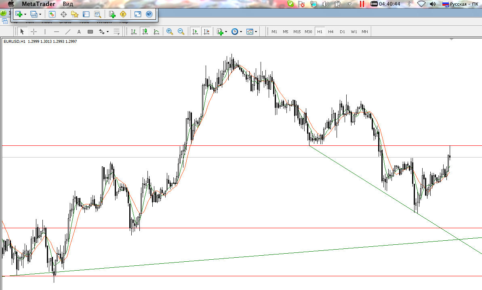482x290 pixels.
Task: Select the horizontal line drawing tool
Action: pyautogui.click(x=57, y=32)
